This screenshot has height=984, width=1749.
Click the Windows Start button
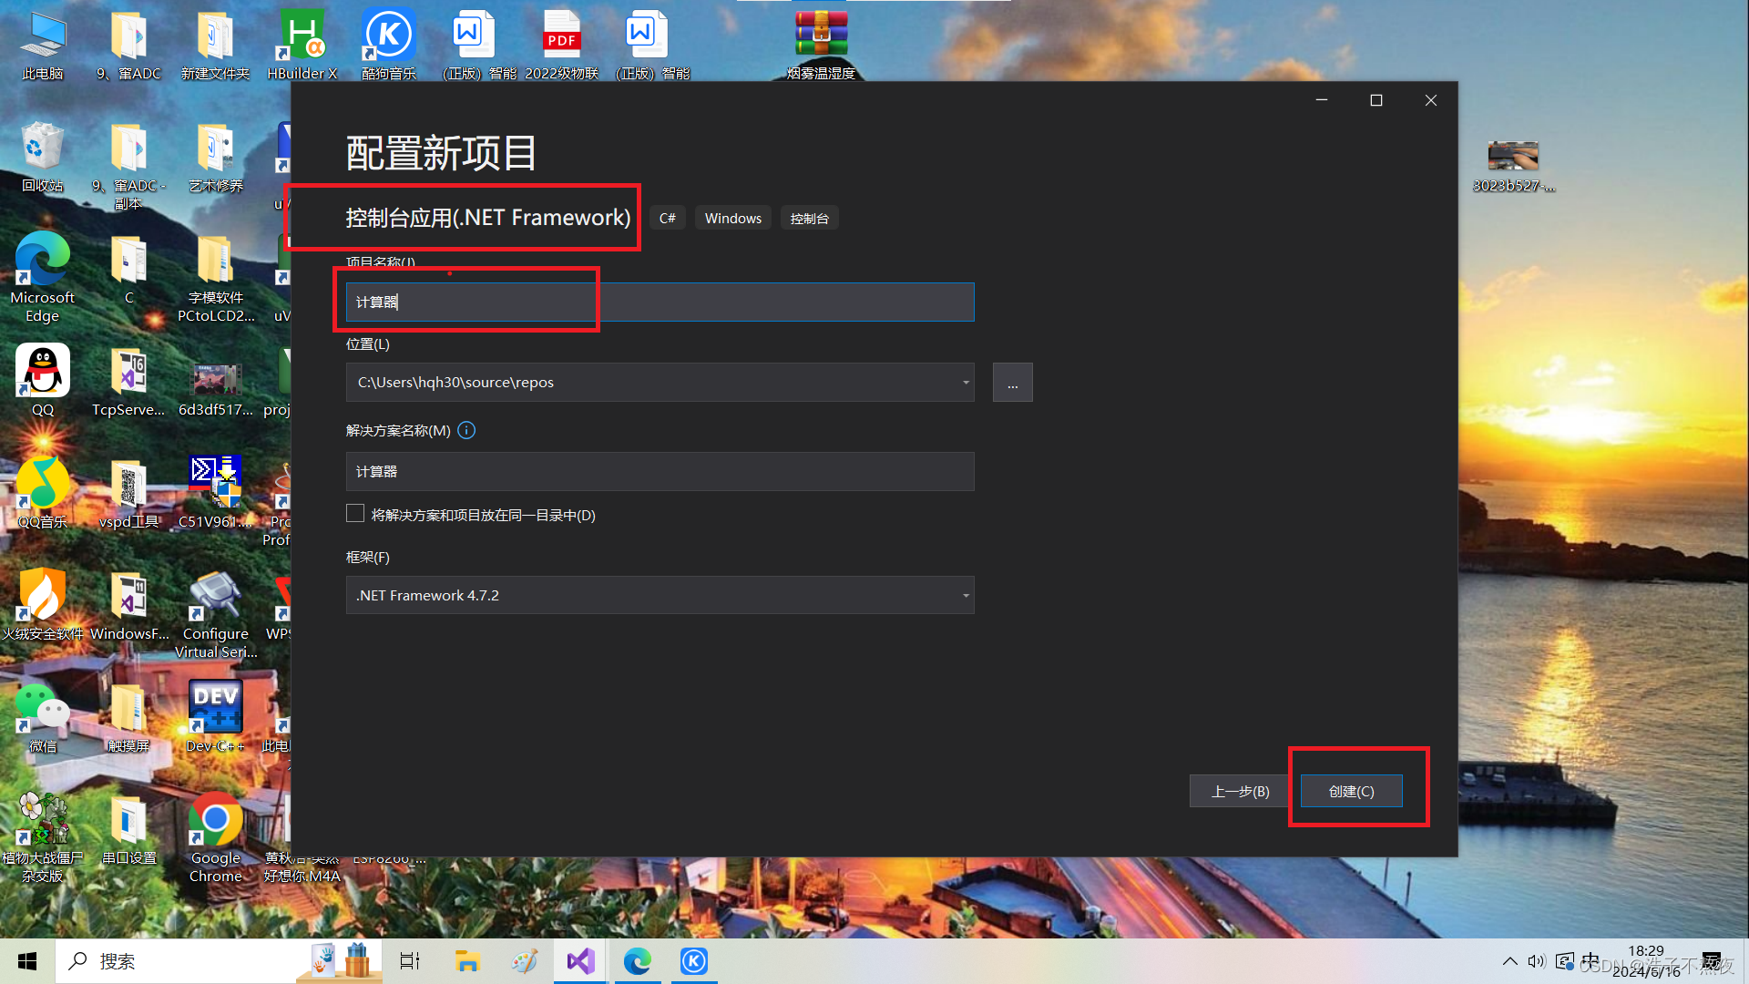(x=27, y=961)
